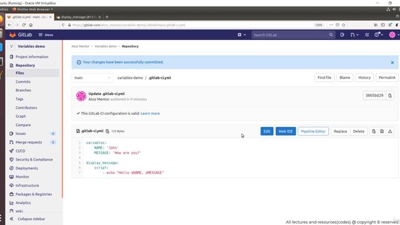The image size is (400, 225).
Task: Open the merge requests dropdown in navbar
Action: click(x=354, y=35)
